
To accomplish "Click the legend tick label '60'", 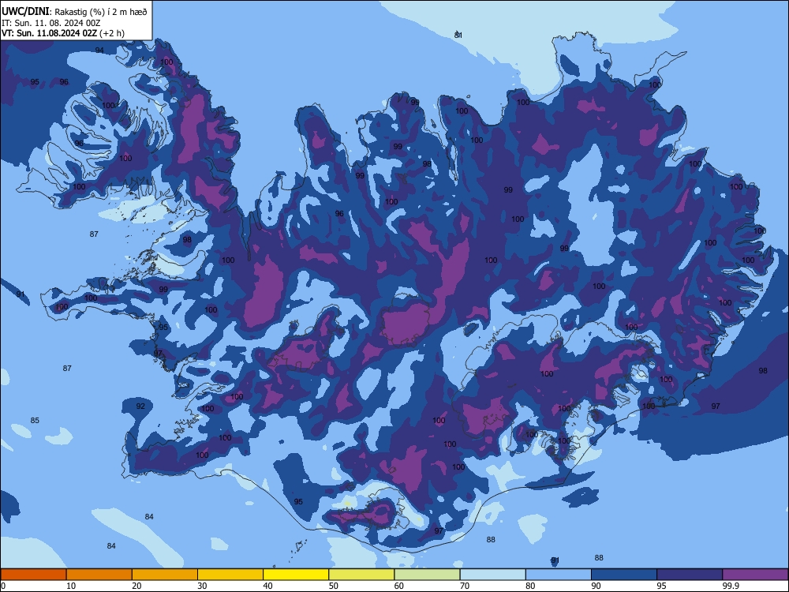I will pos(399,586).
